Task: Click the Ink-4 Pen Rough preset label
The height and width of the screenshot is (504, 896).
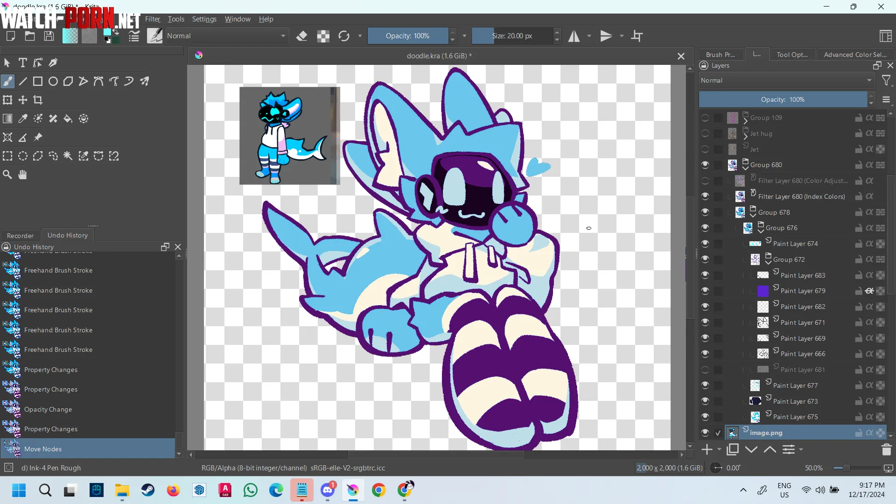Action: pyautogui.click(x=51, y=468)
